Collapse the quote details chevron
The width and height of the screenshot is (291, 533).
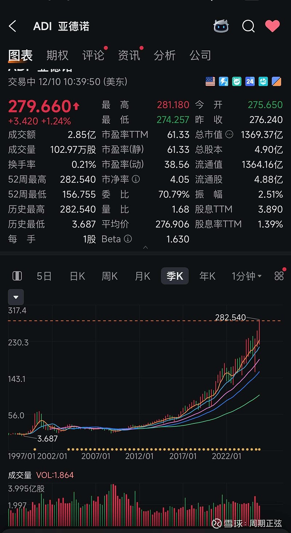[x=145, y=247]
